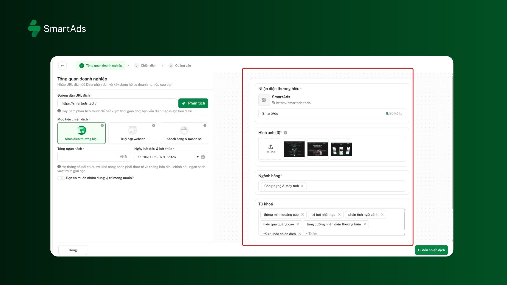Click the Phân tích button
The width and height of the screenshot is (507, 285).
pyautogui.click(x=193, y=103)
